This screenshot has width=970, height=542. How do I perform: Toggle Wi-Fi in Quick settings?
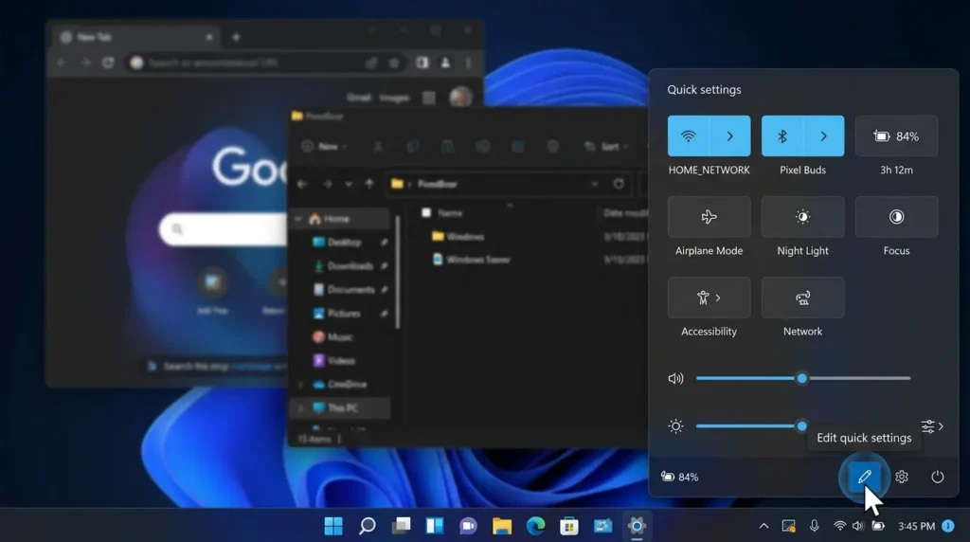pyautogui.click(x=688, y=136)
